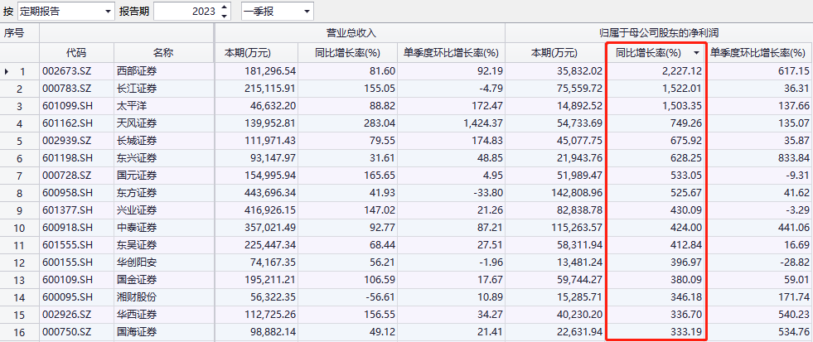Image resolution: width=813 pixels, height=342 pixels.
Task: Select the 东方证券 name cell
Action: 135,193
